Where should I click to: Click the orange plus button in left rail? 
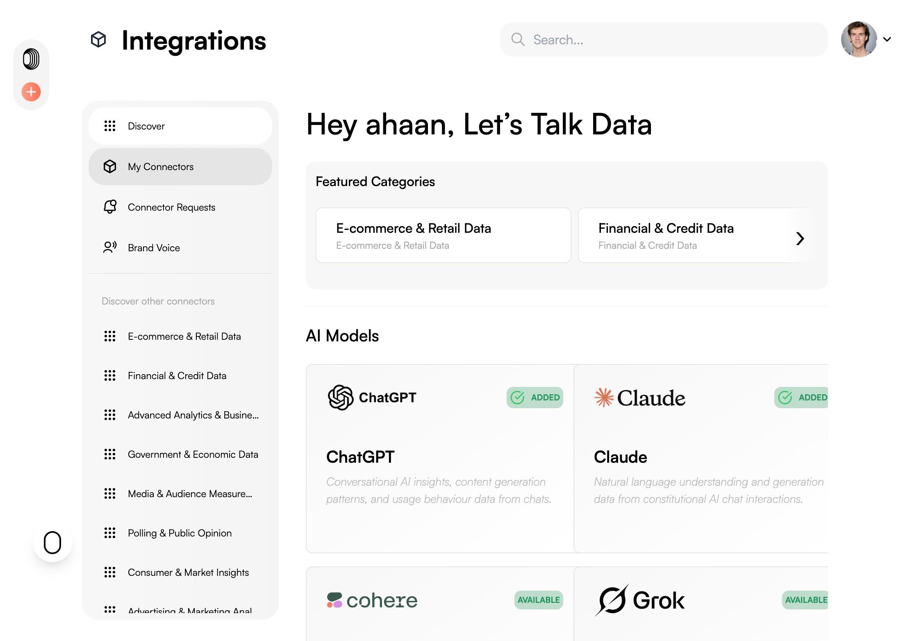pos(31,92)
